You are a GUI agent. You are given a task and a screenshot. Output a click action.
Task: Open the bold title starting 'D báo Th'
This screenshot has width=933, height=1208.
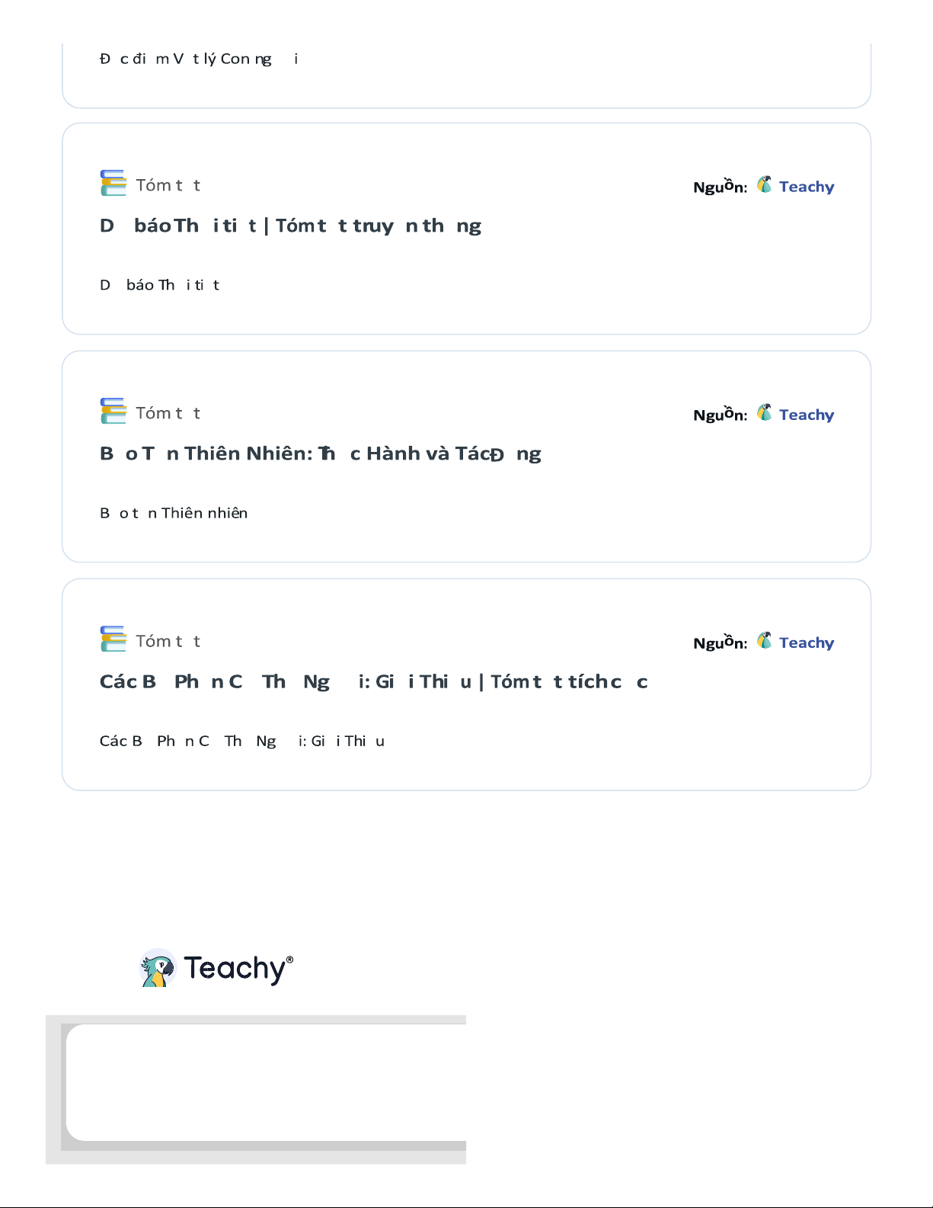coord(290,226)
